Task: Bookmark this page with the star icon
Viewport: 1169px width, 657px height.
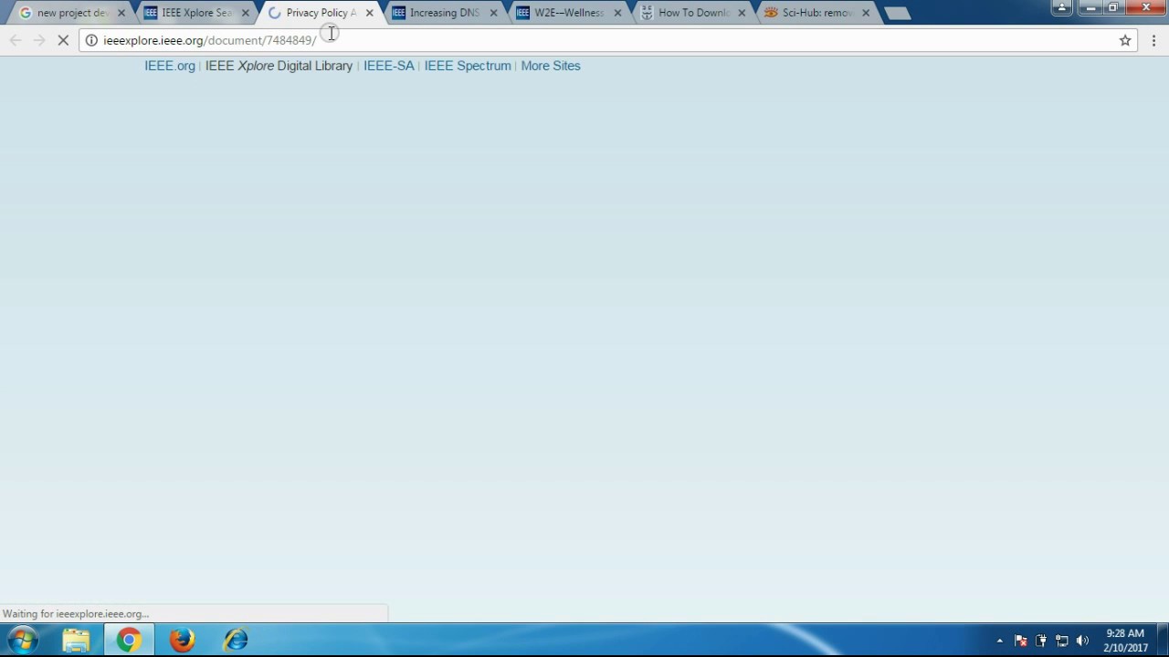Action: pyautogui.click(x=1125, y=40)
